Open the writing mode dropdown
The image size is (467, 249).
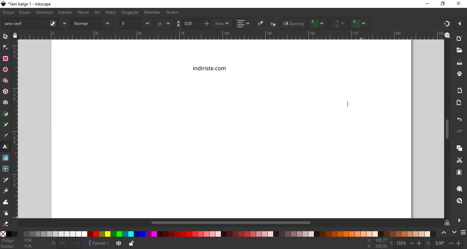coord(318,24)
